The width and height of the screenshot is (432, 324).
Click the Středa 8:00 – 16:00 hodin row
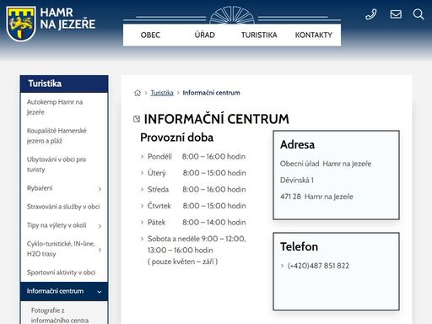click(197, 190)
